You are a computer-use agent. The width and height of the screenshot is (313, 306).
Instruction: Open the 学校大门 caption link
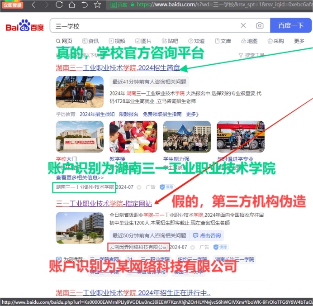[66, 159]
